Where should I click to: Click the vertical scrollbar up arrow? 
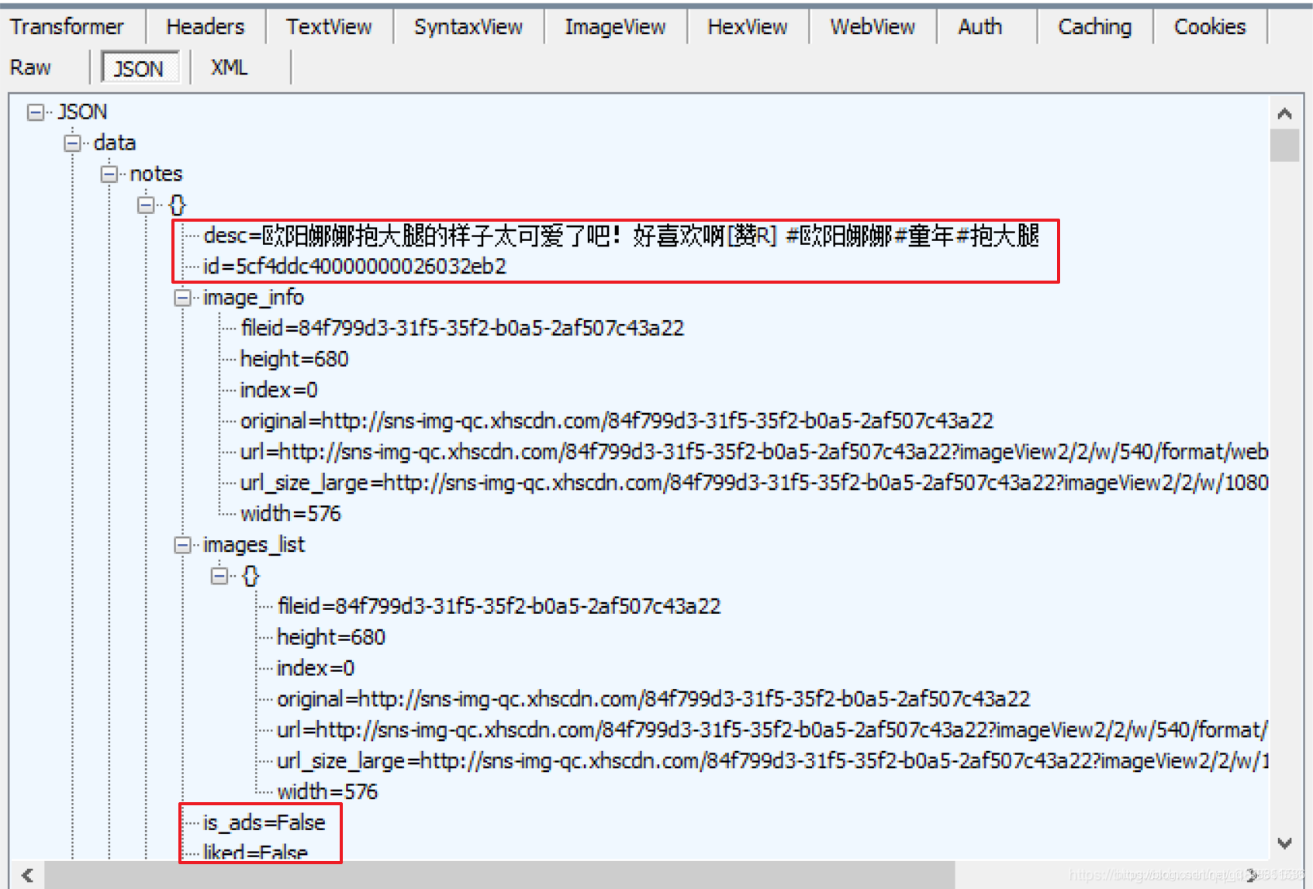point(1285,113)
